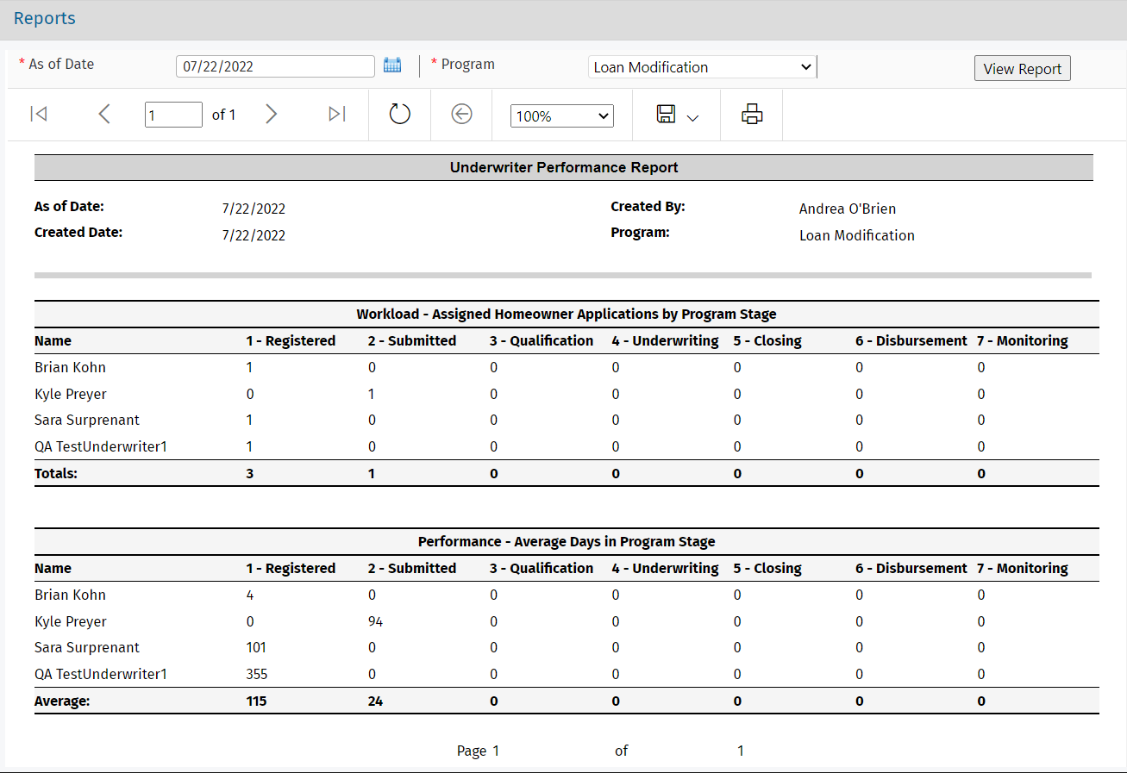
Task: Jump to the last report page
Action: [337, 115]
